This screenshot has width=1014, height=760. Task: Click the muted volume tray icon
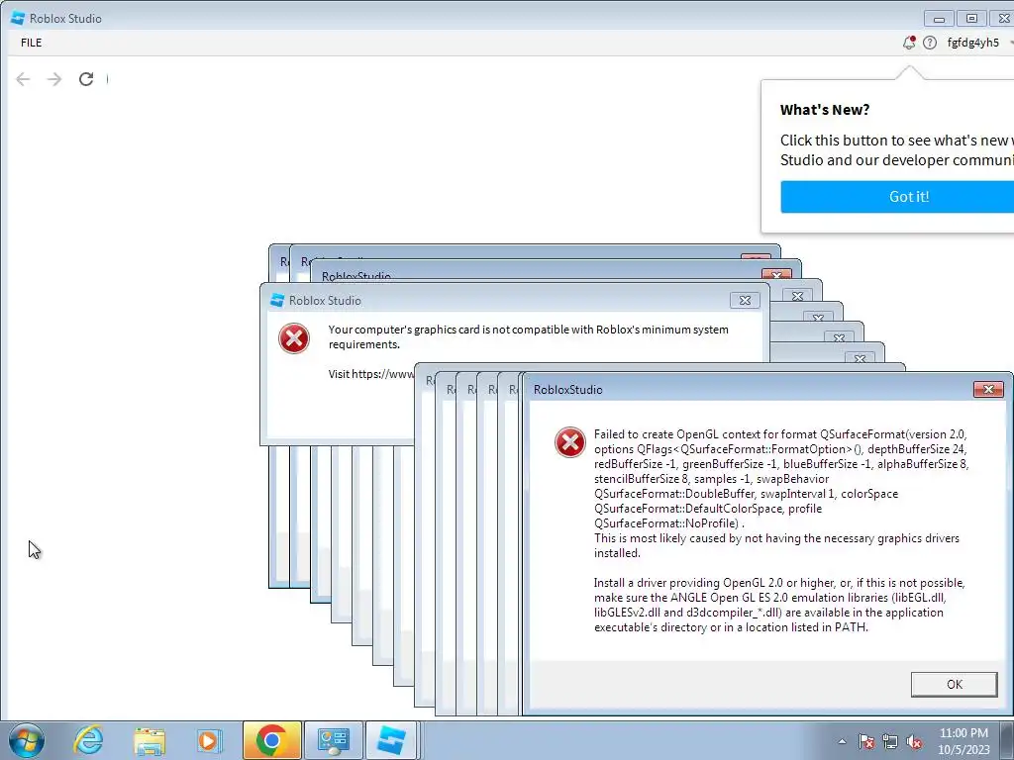914,741
